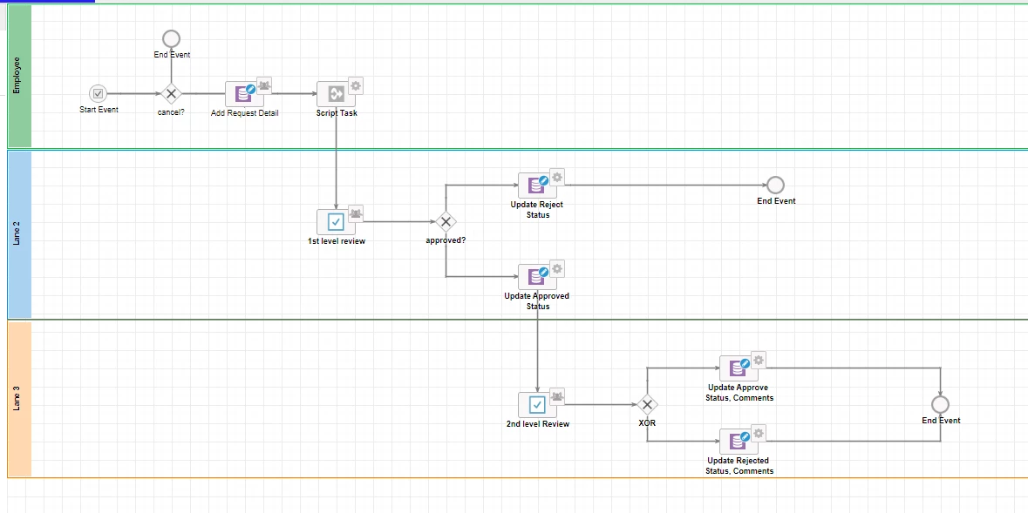The width and height of the screenshot is (1028, 513).
Task: Click the 'Update Rejected Status, Comments' label
Action: tap(739, 466)
